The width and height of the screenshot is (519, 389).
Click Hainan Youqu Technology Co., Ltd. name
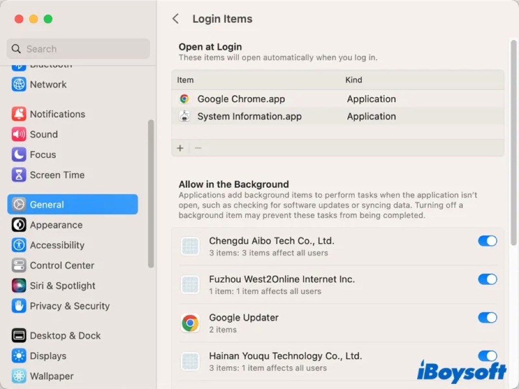point(285,356)
